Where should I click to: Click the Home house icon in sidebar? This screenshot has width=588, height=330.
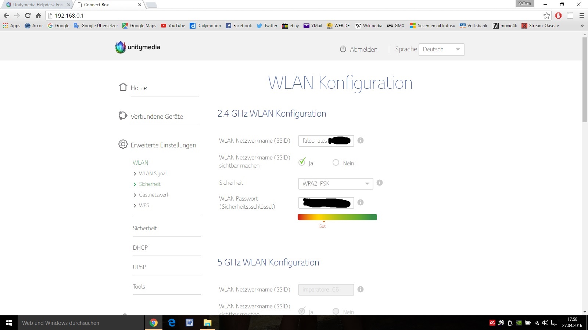123,87
